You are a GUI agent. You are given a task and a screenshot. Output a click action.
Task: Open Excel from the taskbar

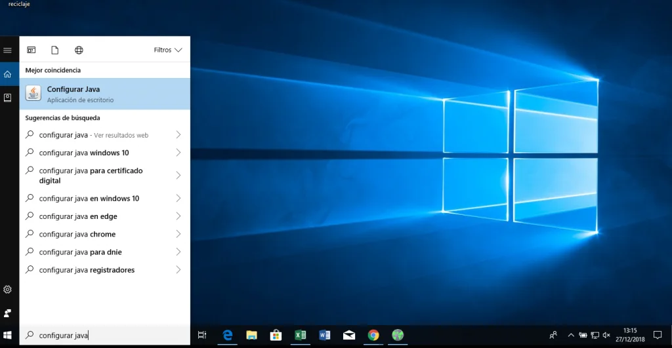300,335
